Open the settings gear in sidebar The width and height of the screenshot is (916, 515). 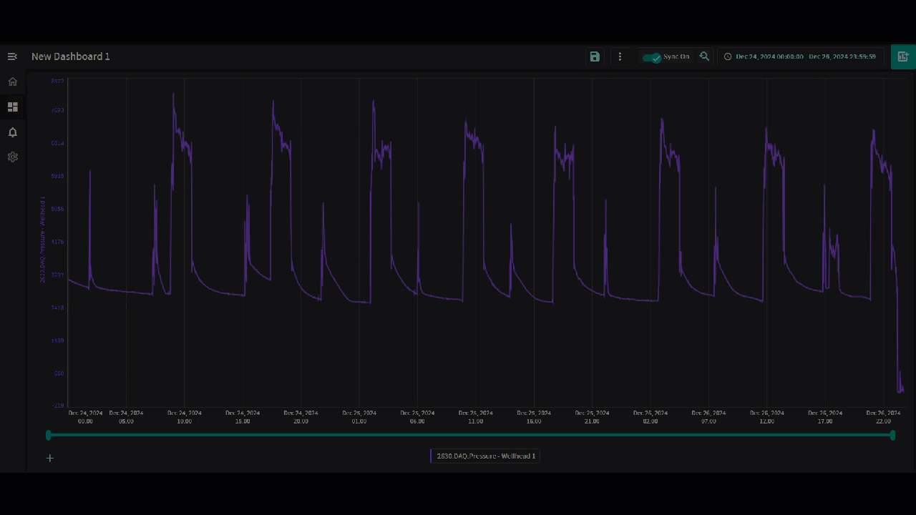[12, 157]
